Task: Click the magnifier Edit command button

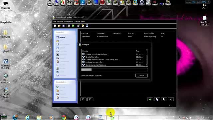Action: tap(164, 99)
